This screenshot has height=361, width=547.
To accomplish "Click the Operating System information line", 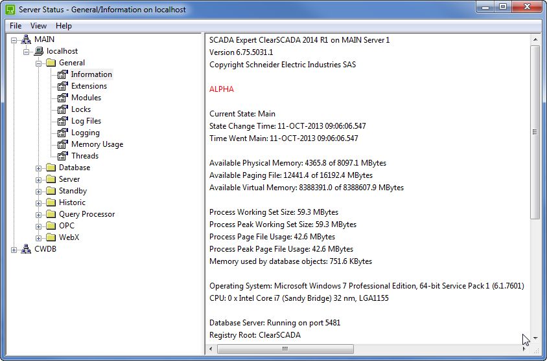I will click(367, 286).
